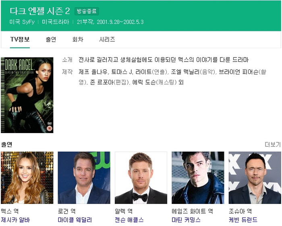Open the TV정보 tab
This screenshot has height=226, width=282.
pyautogui.click(x=20, y=39)
